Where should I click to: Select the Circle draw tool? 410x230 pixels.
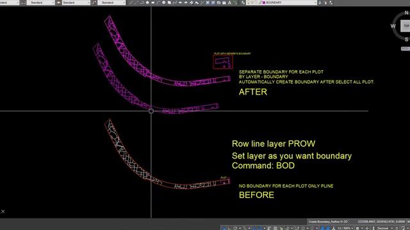164,3
